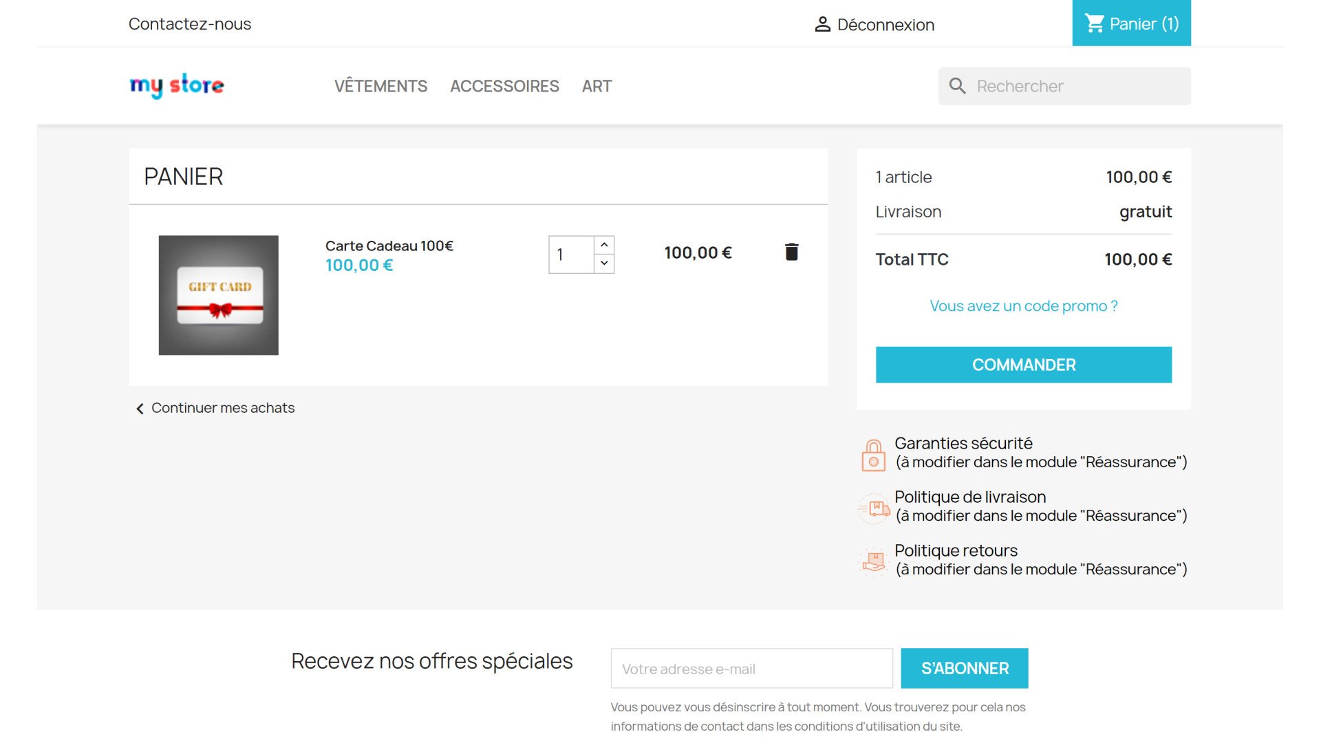Screen dimensions: 1321x743
Task: Focus the newsletter e-mail address field
Action: [751, 669]
